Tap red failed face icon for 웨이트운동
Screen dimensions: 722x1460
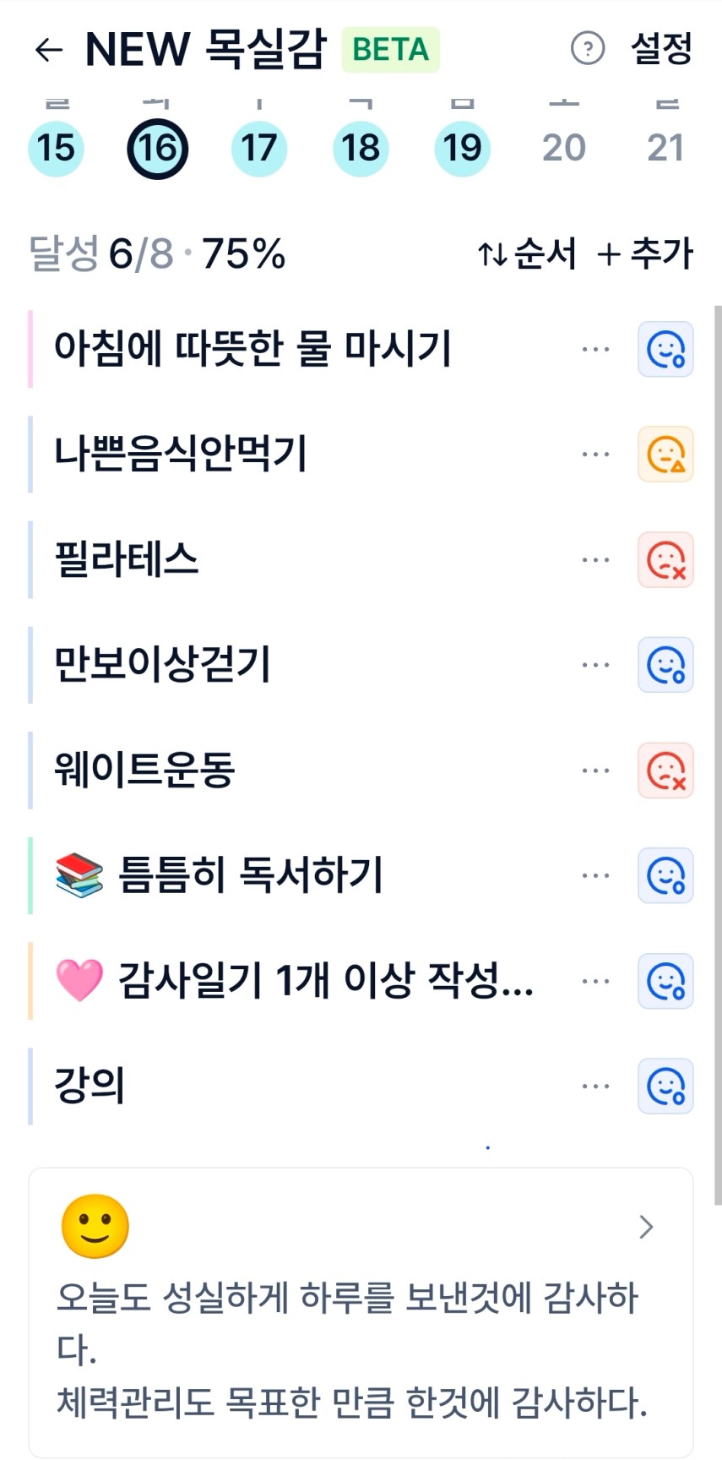pos(665,771)
